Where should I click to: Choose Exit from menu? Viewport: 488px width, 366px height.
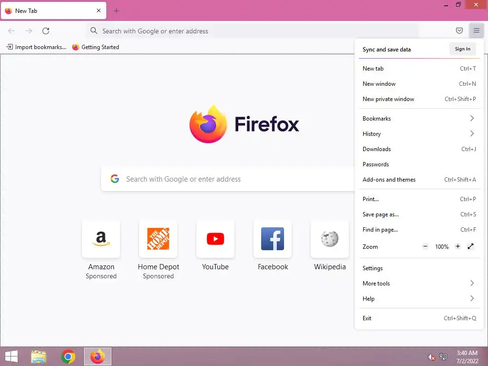pos(419,318)
